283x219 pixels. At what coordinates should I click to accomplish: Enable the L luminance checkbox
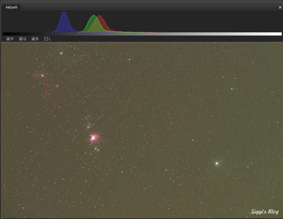point(46,39)
